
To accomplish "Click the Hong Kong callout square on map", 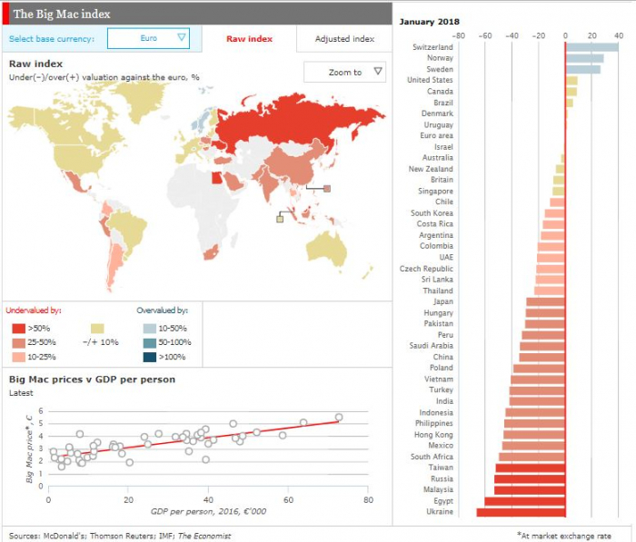I will coord(327,189).
